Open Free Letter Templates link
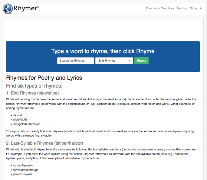Viewport: 207px width, 180px height. coord(160,8)
